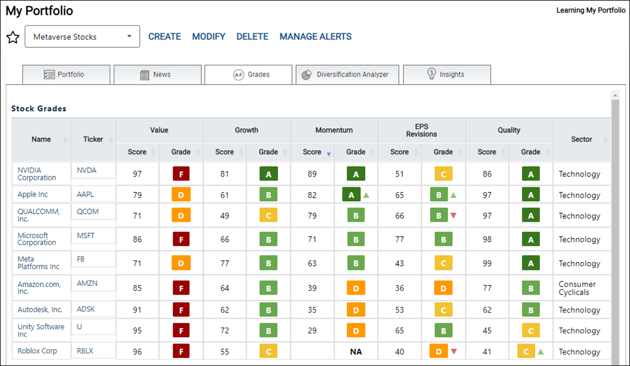Click the Insights lightbulb icon

(x=432, y=74)
